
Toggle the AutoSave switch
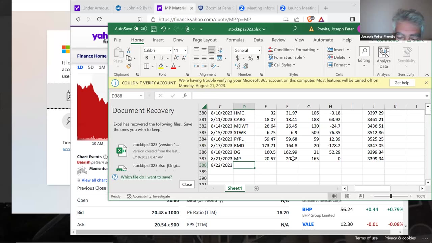140,29
